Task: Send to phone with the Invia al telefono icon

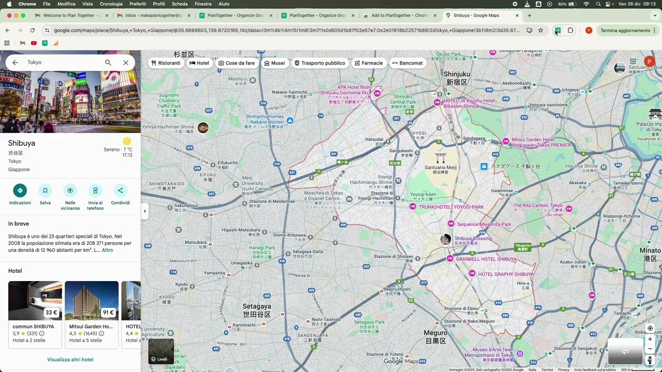Action: click(95, 190)
